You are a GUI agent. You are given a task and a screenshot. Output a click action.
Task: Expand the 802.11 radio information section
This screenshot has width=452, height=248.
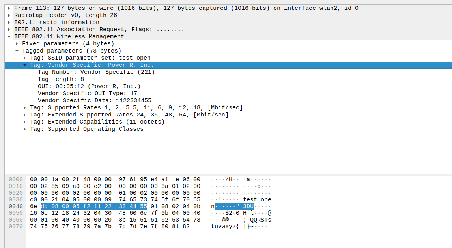pyautogui.click(x=9, y=23)
